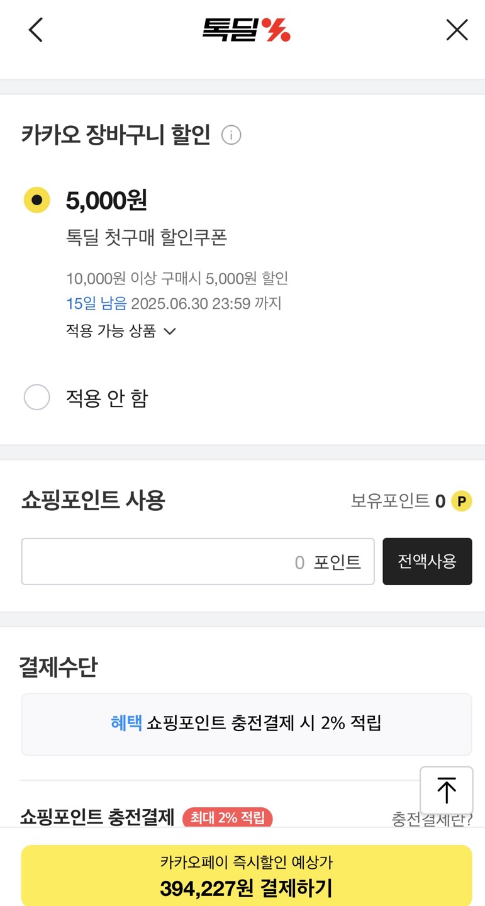Tap the 보유포인트 0 balance text
The image size is (485, 906).
click(x=398, y=501)
